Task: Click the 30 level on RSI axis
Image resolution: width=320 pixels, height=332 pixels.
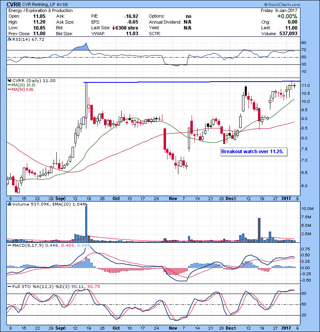Action: tap(304, 64)
